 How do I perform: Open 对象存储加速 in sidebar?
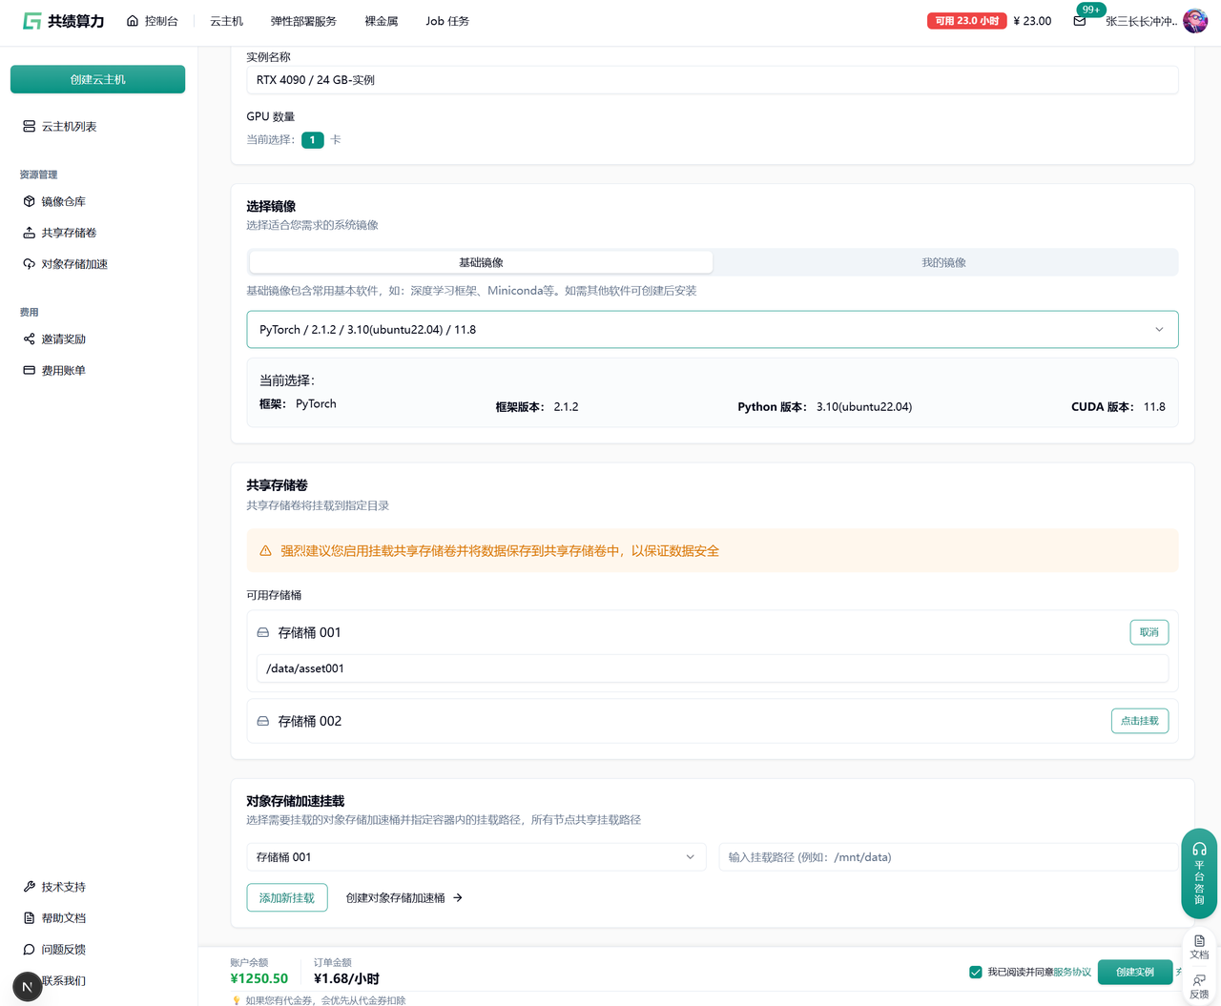73,264
